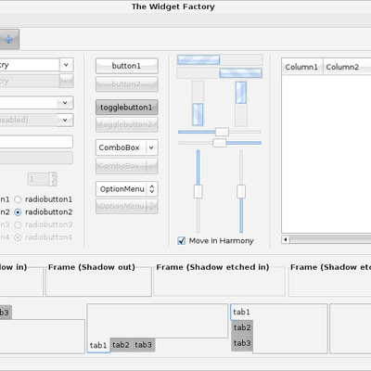Viewport: 371px width, 371px height.
Task: Switch to tab2 in the left-side-tabs notebook
Action: [242, 327]
